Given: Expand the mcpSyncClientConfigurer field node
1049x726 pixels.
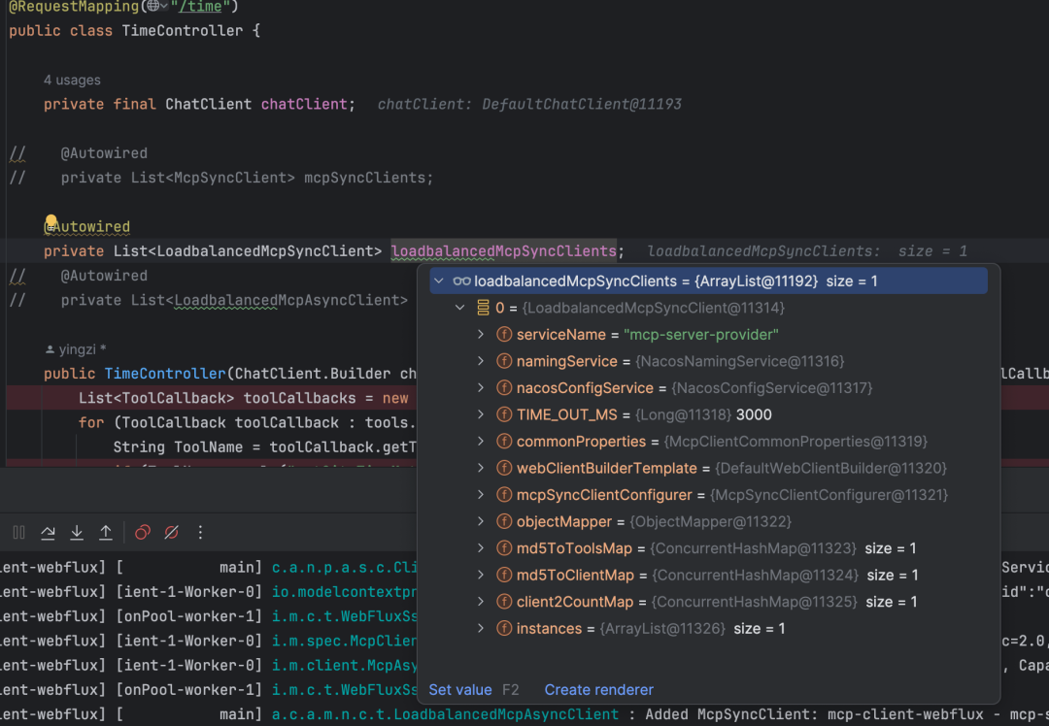Looking at the screenshot, I should [x=481, y=495].
